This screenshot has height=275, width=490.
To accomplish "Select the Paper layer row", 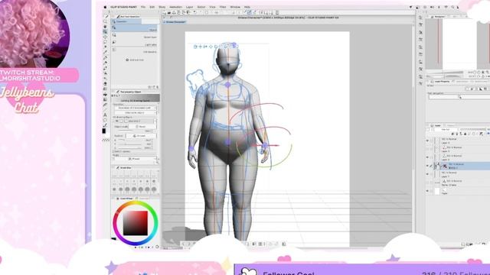I will (458, 191).
